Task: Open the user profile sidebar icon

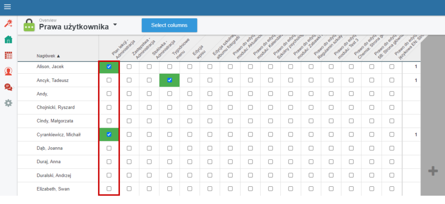Action: coord(8,71)
